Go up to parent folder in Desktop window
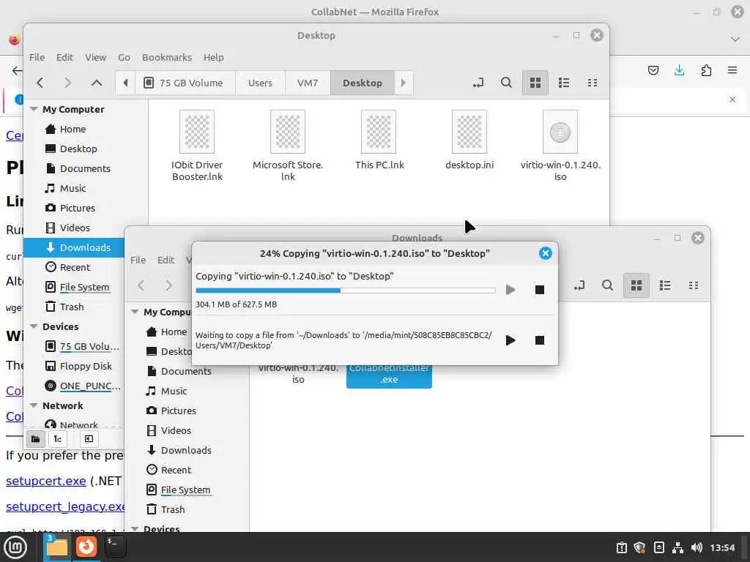 click(x=96, y=83)
